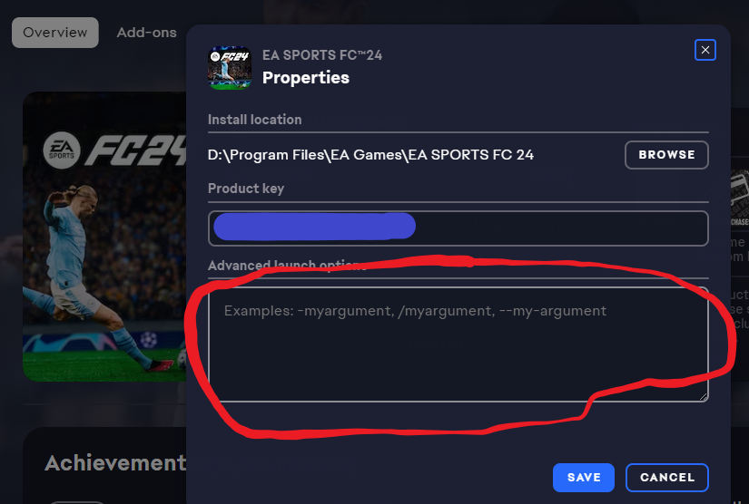749x504 pixels.
Task: Click the EA SPORTS FC 24 game name
Action: [x=322, y=55]
